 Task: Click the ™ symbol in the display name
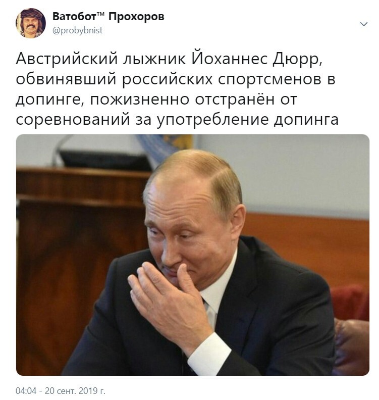(x=101, y=15)
